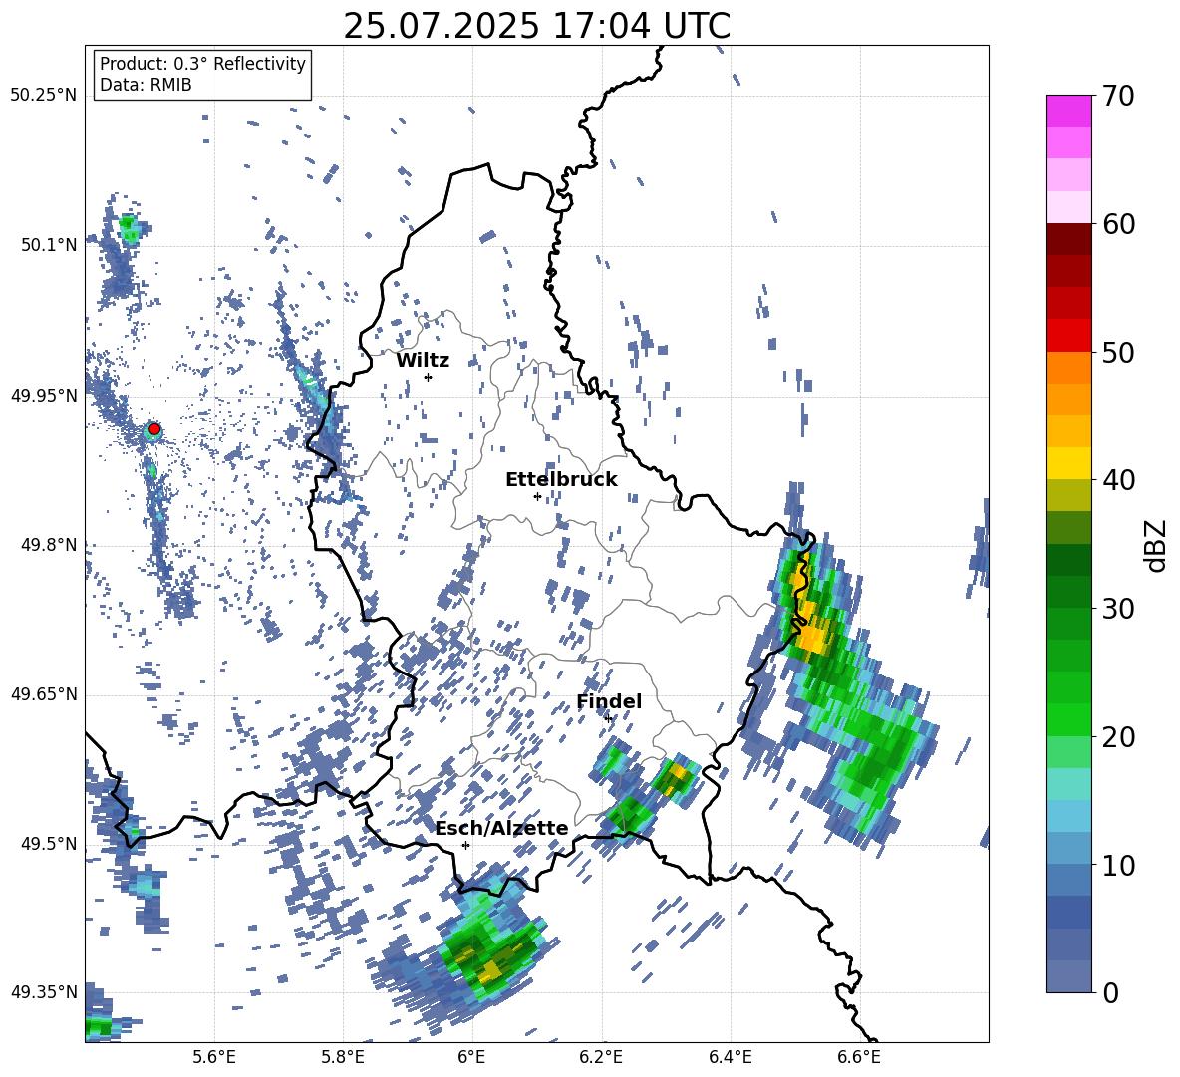Click the 6.6°E longitude label
This screenshot has width=1180, height=1077.
pos(859,1057)
